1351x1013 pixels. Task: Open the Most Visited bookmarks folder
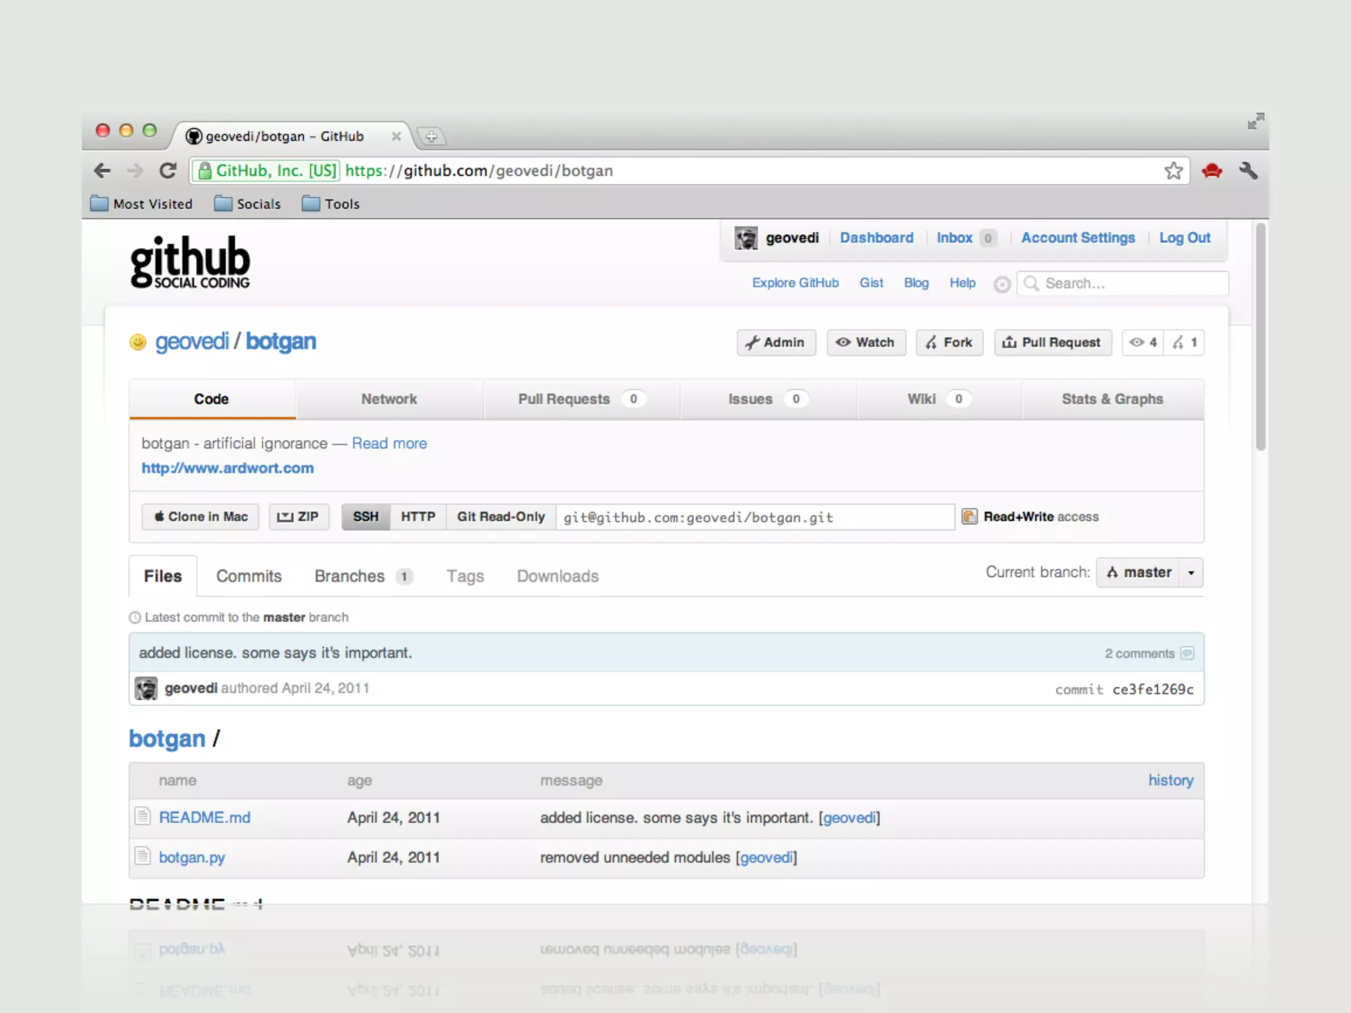tap(141, 204)
